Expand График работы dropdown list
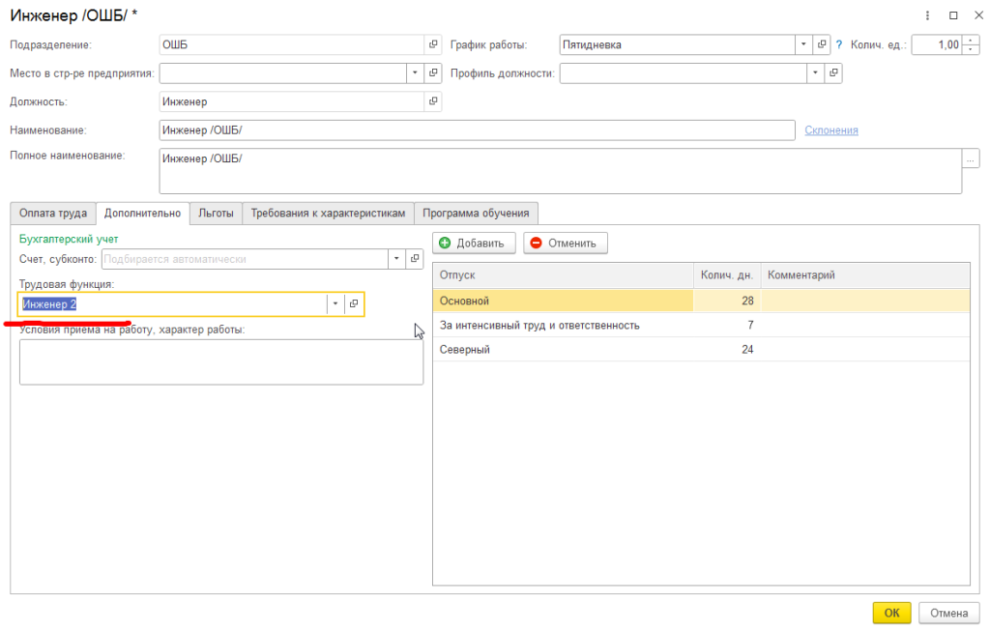The height and width of the screenshot is (632, 990). (802, 44)
